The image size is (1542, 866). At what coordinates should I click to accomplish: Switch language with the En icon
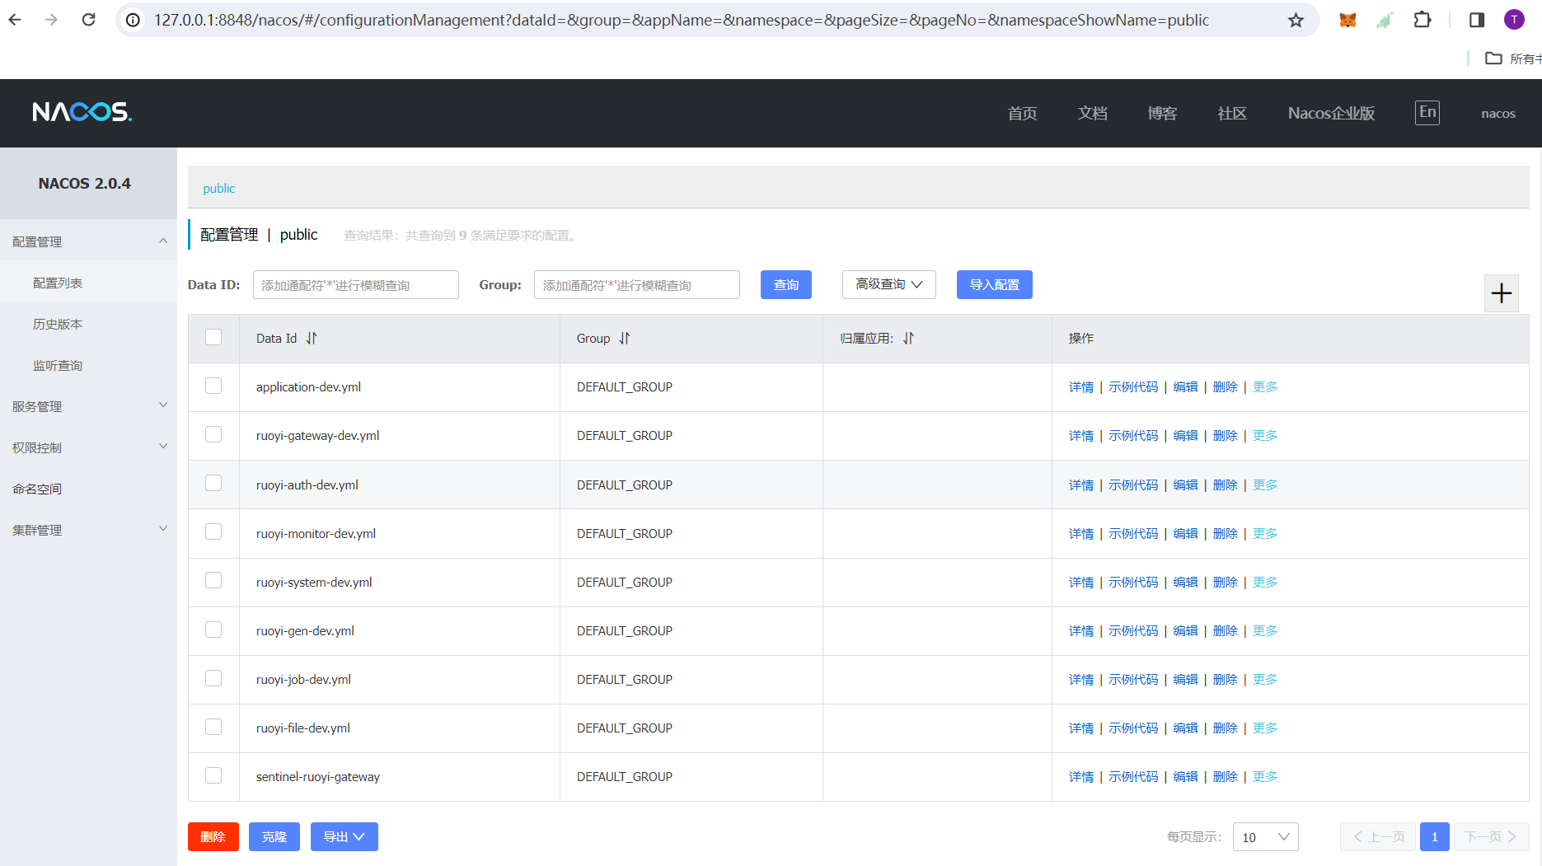tap(1427, 112)
